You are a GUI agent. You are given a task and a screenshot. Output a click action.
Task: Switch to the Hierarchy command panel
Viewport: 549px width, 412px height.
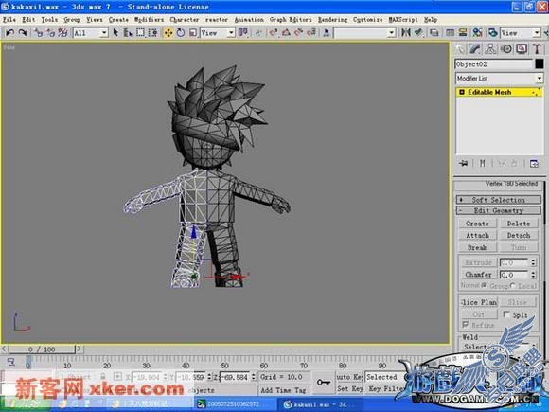(490, 49)
